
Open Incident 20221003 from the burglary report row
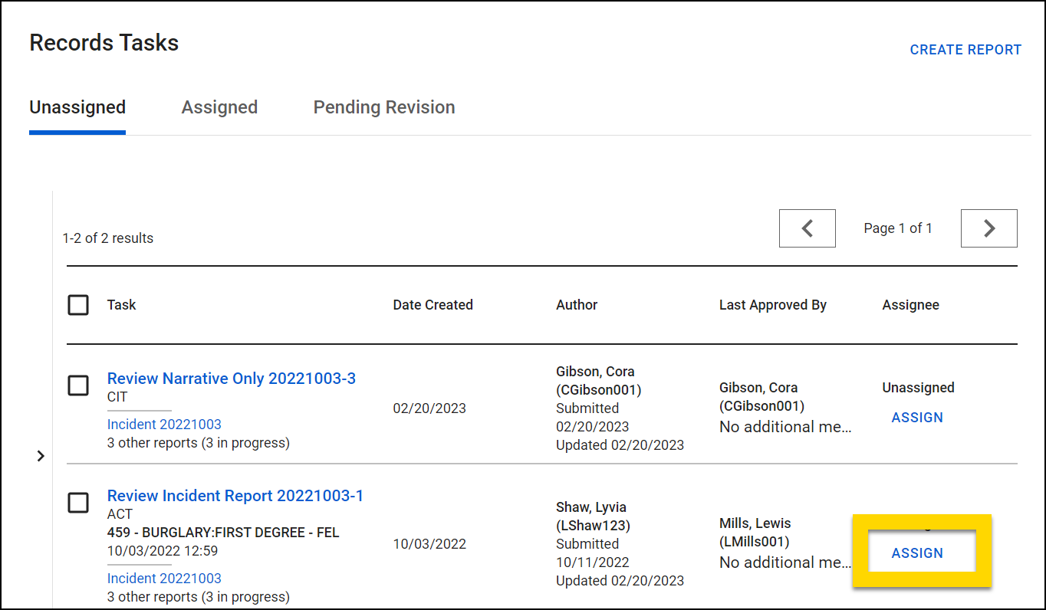pos(163,578)
